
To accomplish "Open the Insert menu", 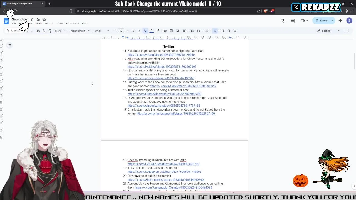I will tap(38, 24).
